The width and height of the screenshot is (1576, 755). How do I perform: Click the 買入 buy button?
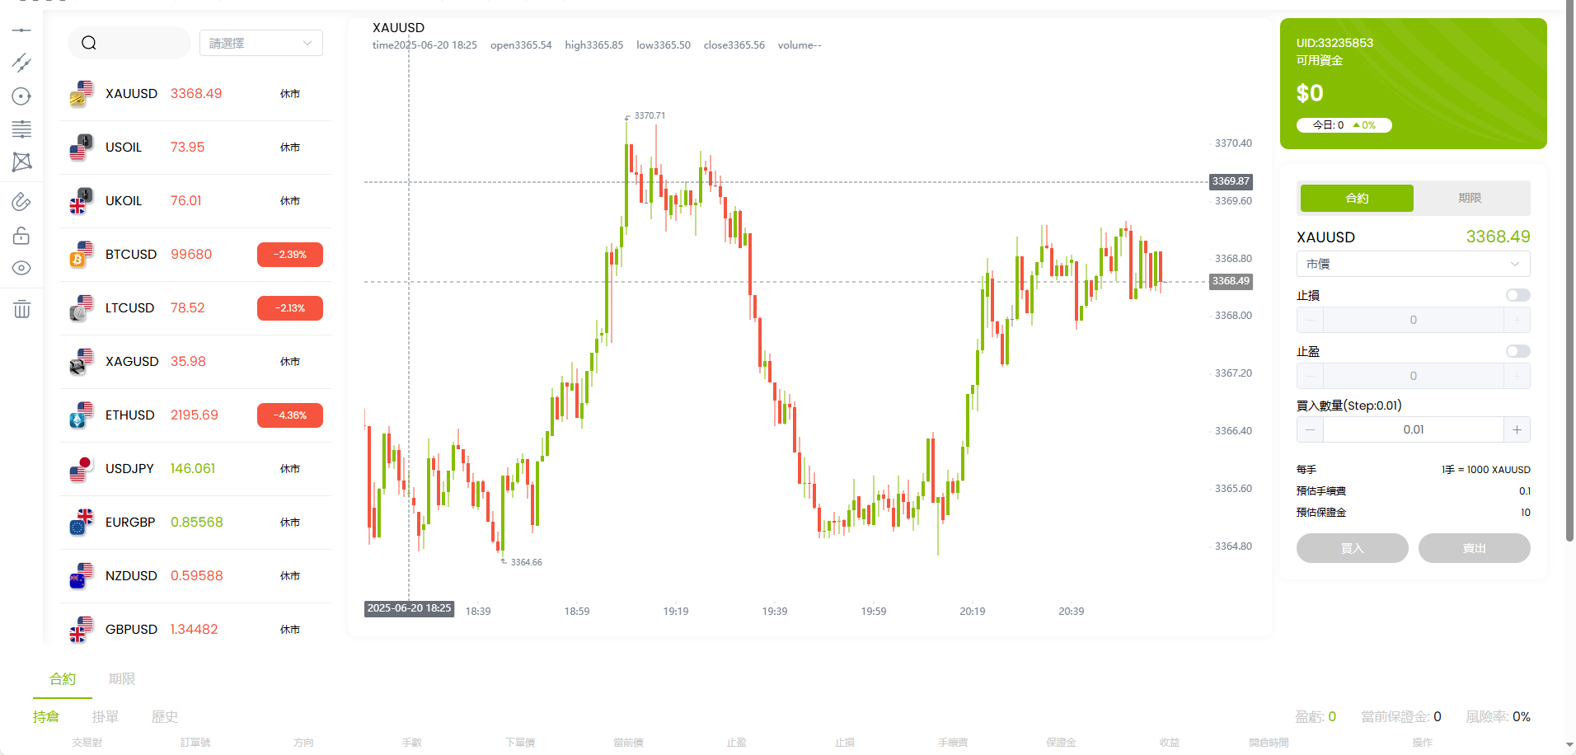[x=1352, y=548]
